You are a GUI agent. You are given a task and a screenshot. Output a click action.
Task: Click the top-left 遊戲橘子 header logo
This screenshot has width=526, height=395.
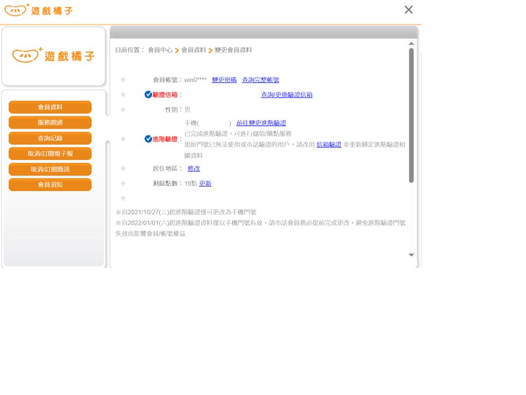click(39, 10)
